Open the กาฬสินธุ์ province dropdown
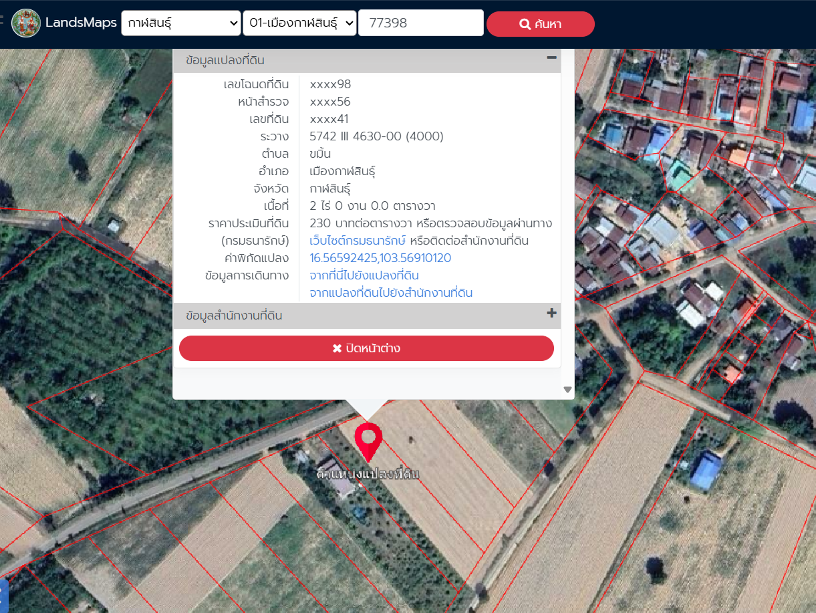 tap(180, 23)
